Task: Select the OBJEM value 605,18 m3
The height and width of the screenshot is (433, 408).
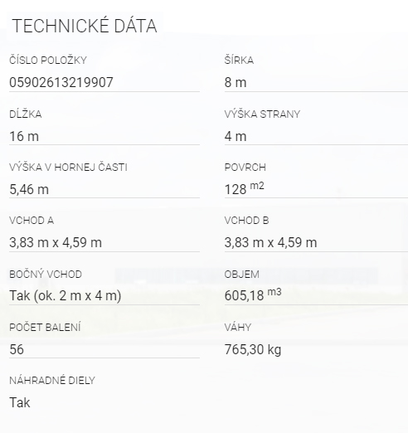Action: 253,294
